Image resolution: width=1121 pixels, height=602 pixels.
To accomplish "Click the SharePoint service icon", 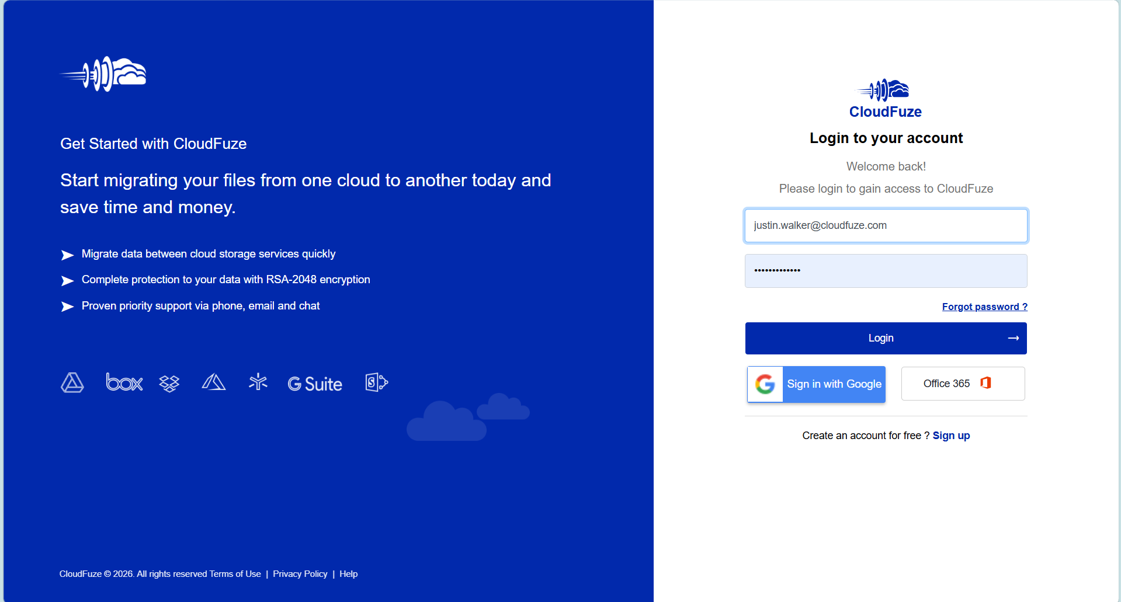I will (x=377, y=382).
